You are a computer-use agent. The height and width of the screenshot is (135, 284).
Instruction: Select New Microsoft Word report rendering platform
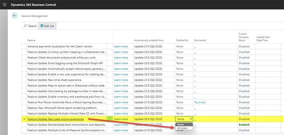62,108
